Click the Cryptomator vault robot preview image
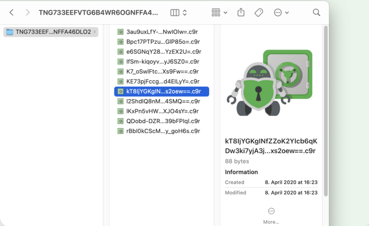Image resolution: width=369 pixels, height=226 pixels. point(271,83)
